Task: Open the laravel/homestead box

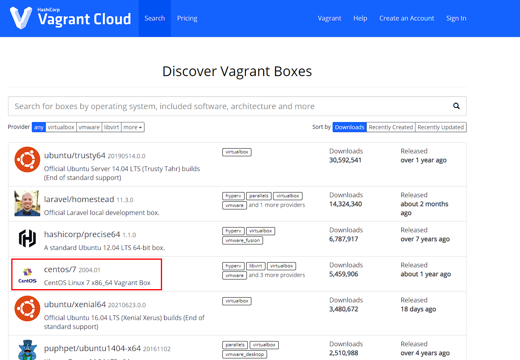Action: click(x=79, y=199)
